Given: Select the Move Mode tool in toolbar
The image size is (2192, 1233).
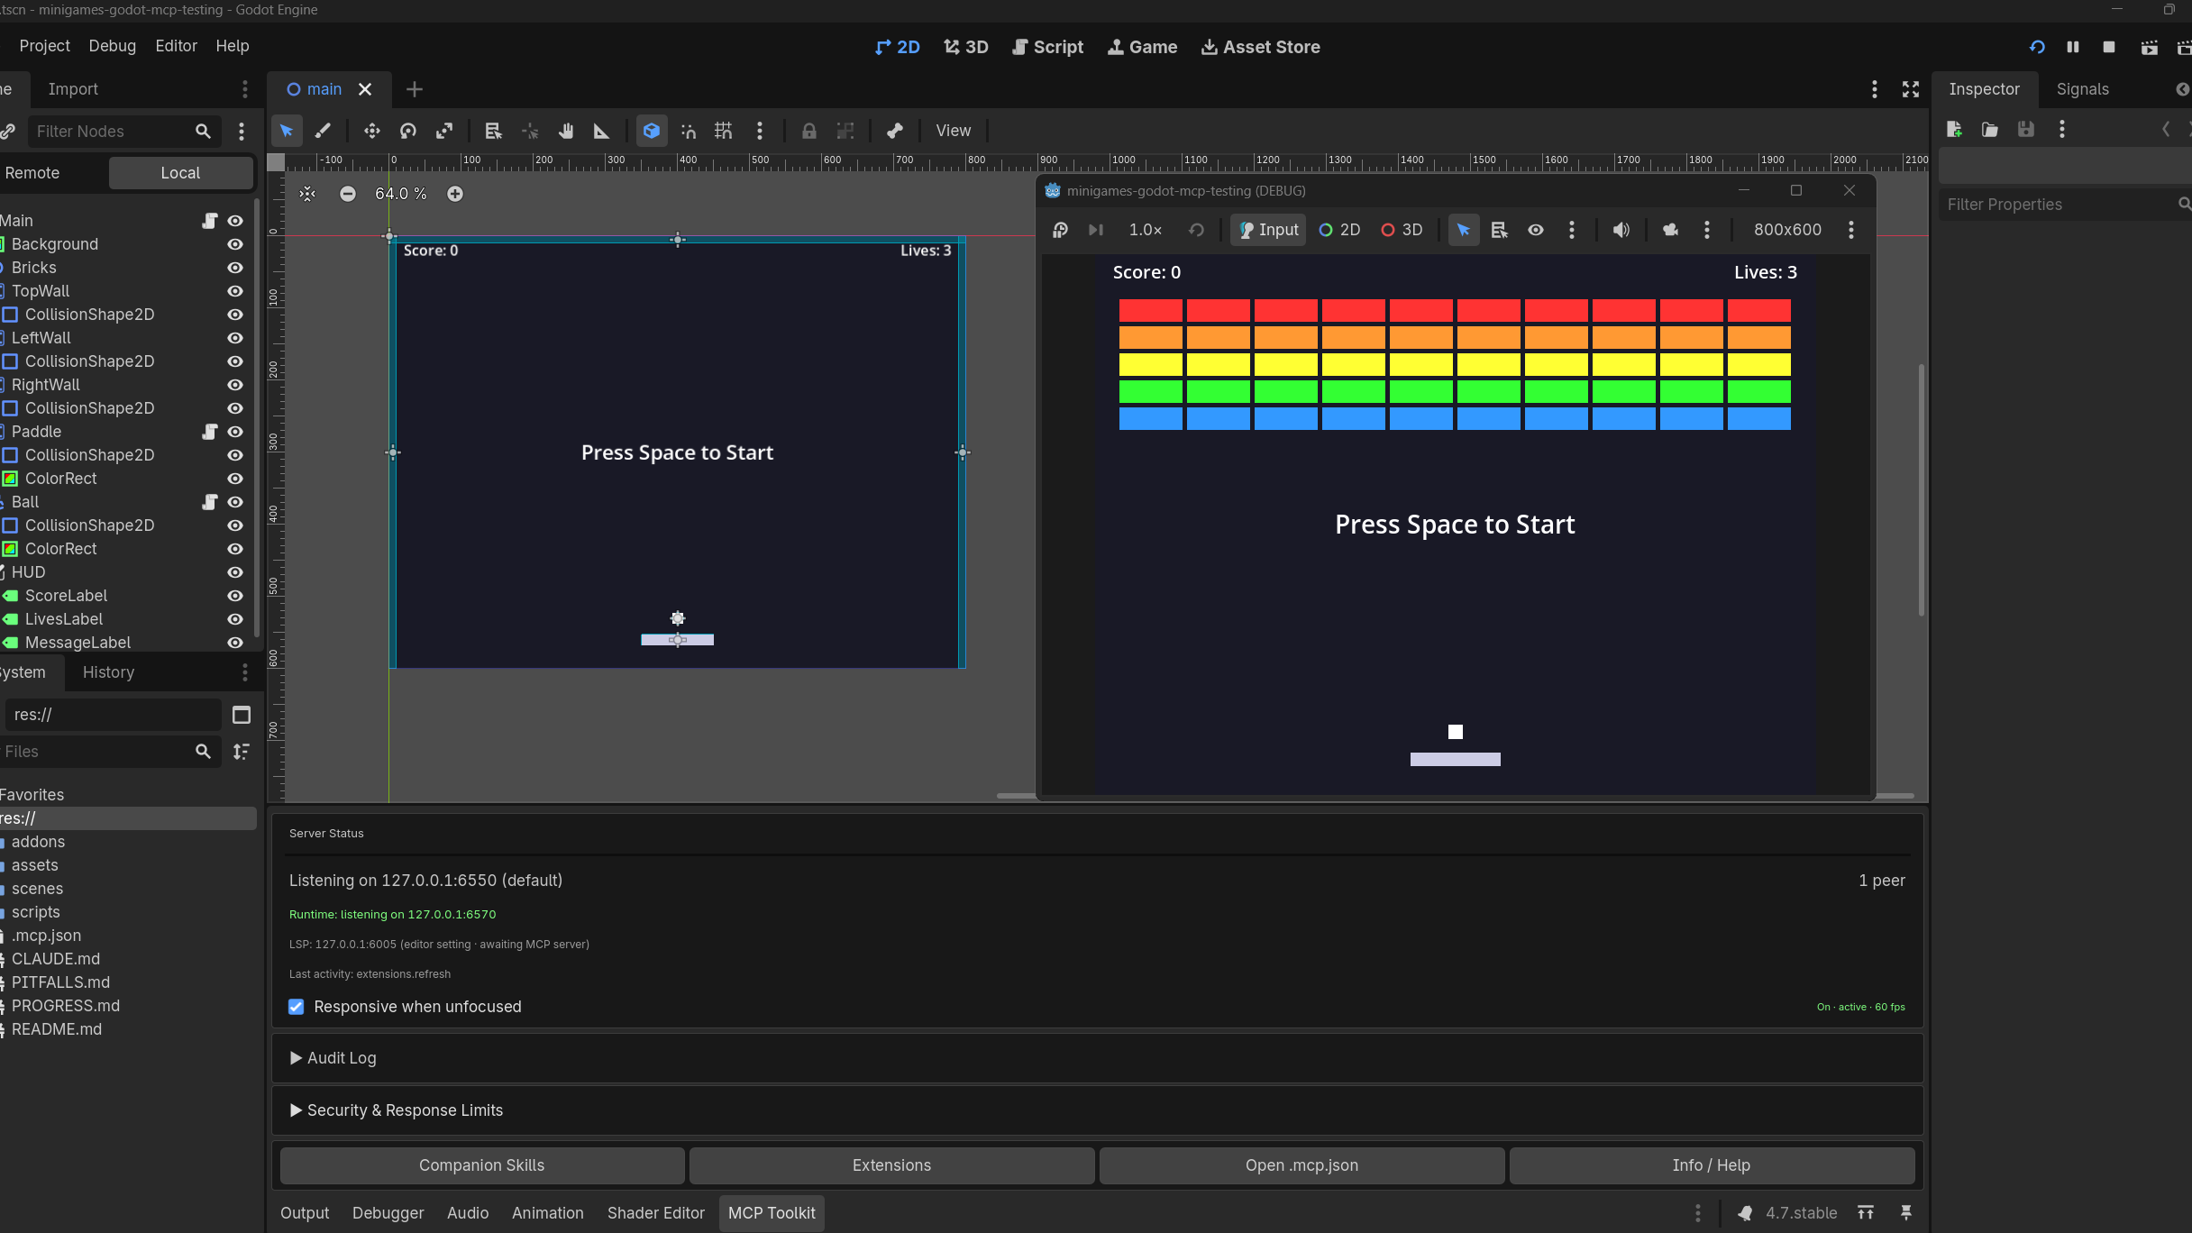Looking at the screenshot, I should [x=371, y=131].
